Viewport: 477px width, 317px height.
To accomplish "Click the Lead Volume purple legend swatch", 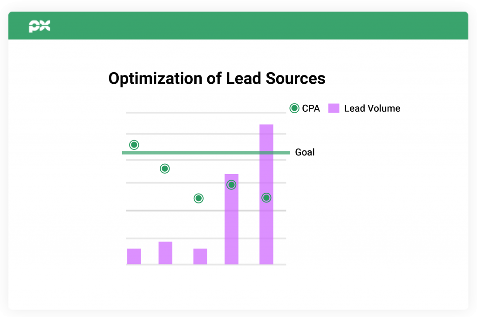I will coord(334,108).
